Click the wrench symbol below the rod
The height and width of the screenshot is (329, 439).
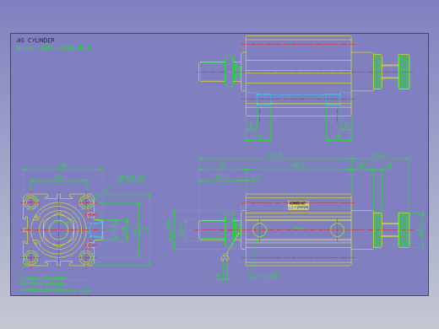coord(225,257)
